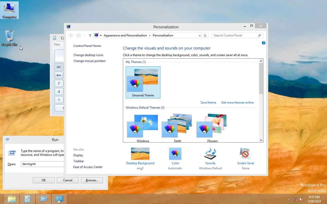The height and width of the screenshot is (204, 327).
Task: Click the Personalization title bar icon
Action: (68, 27)
